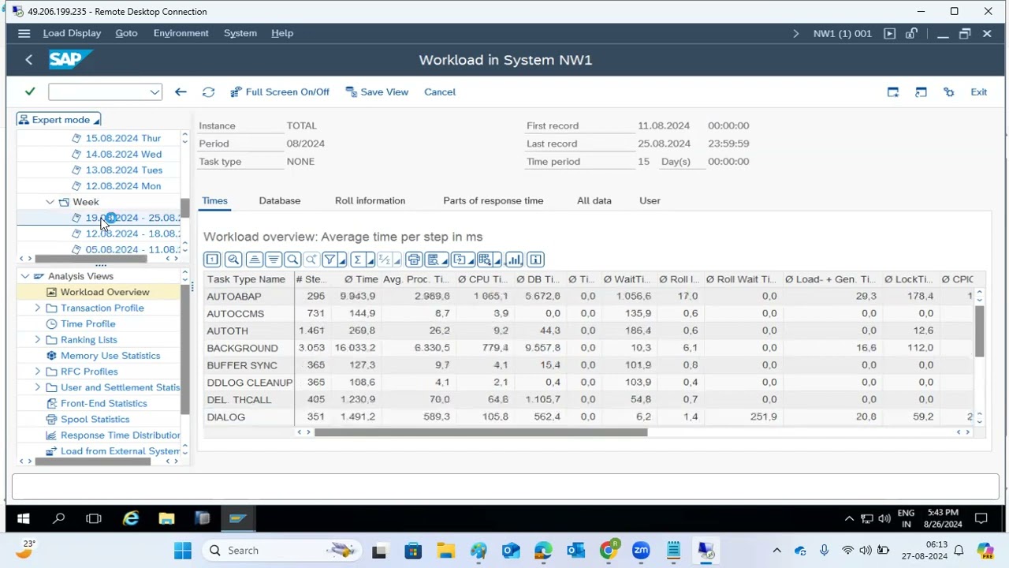Click the zoom-check magnifier toolbar icon
This screenshot has height=568, width=1009.
tap(233, 260)
